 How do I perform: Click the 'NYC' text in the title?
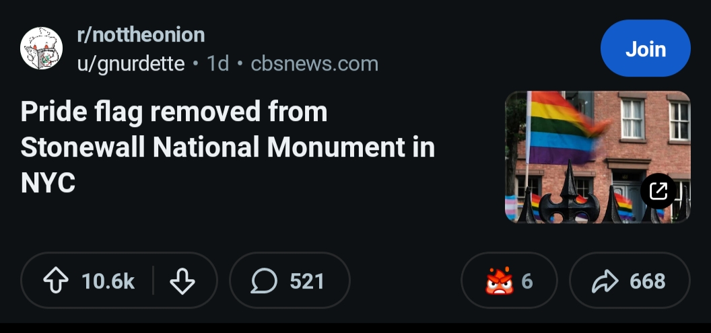48,183
